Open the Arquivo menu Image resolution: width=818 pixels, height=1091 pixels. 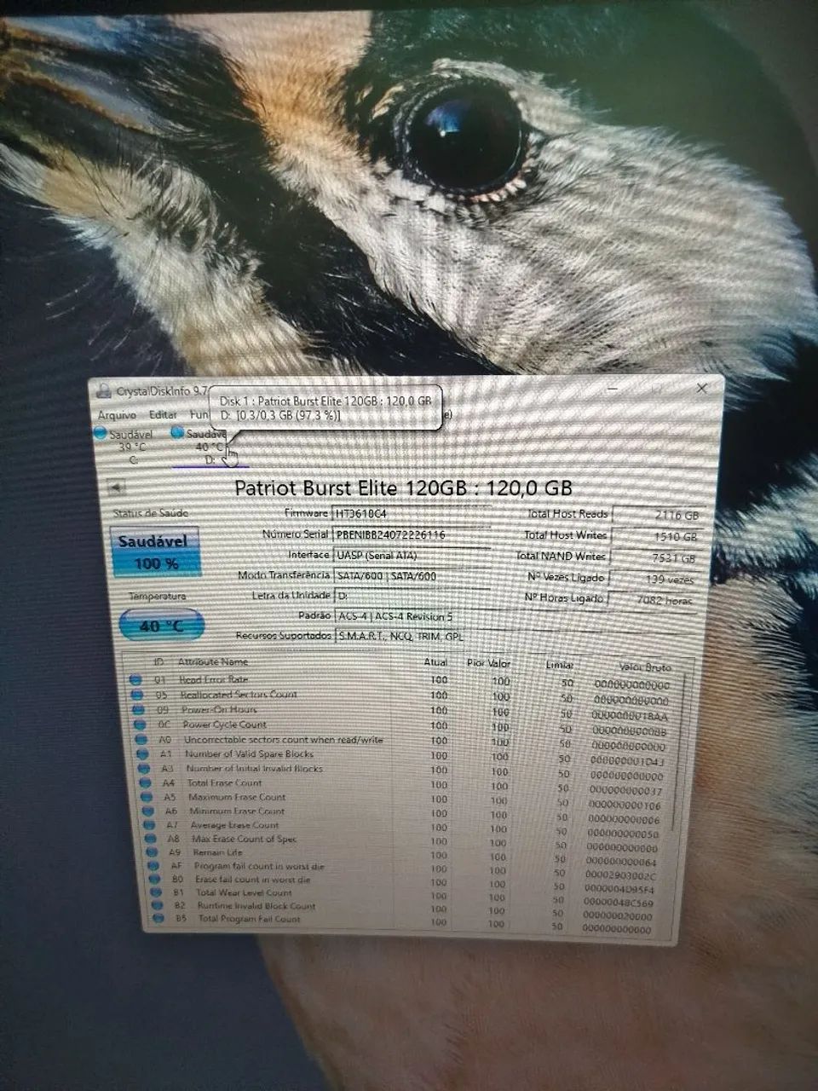[117, 415]
